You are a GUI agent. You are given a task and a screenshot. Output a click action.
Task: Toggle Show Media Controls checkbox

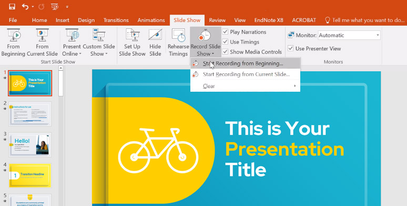[x=225, y=52]
